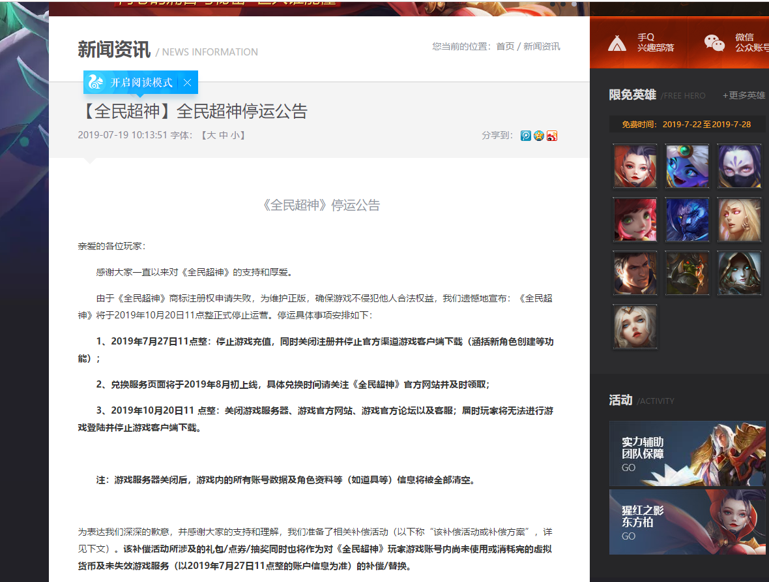Set font size to 大

(211, 135)
